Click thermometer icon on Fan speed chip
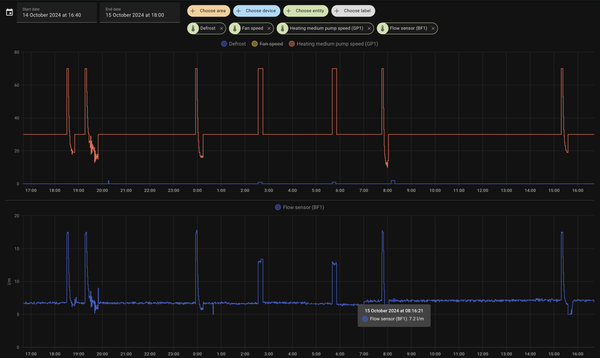The height and width of the screenshot is (358, 600). pyautogui.click(x=235, y=28)
